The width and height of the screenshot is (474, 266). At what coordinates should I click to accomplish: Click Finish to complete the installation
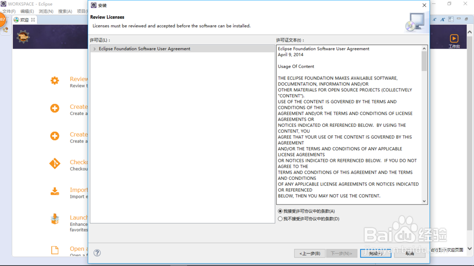click(375, 253)
